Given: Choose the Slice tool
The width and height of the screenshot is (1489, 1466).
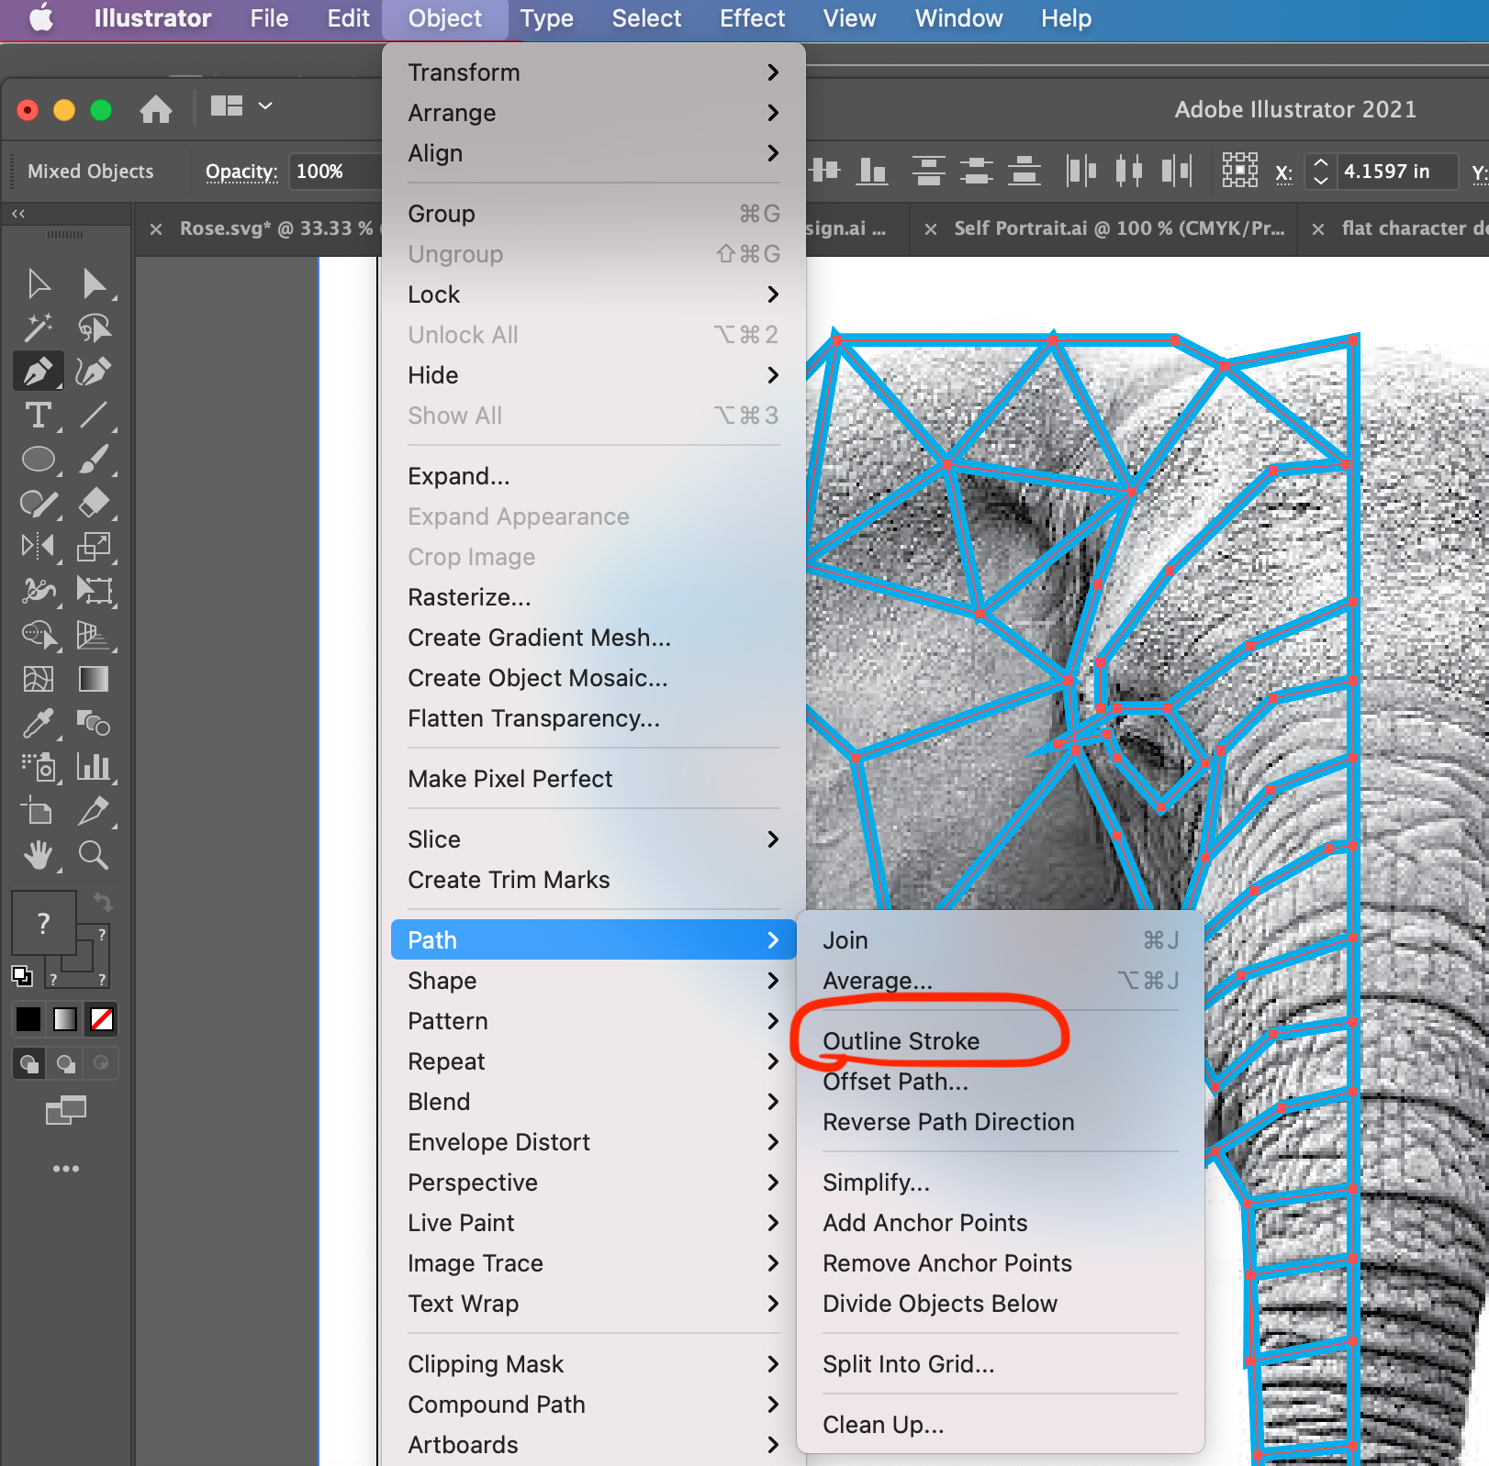Looking at the screenshot, I should (x=95, y=811).
